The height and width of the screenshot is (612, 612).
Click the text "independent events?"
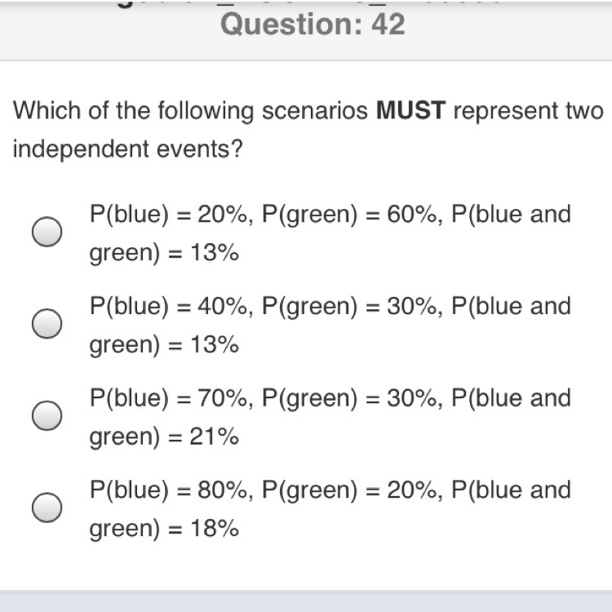pyautogui.click(x=128, y=150)
